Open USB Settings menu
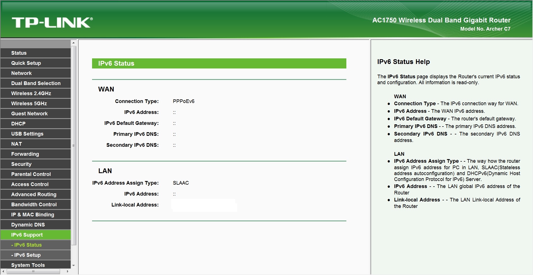Image resolution: width=533 pixels, height=275 pixels. [36, 134]
